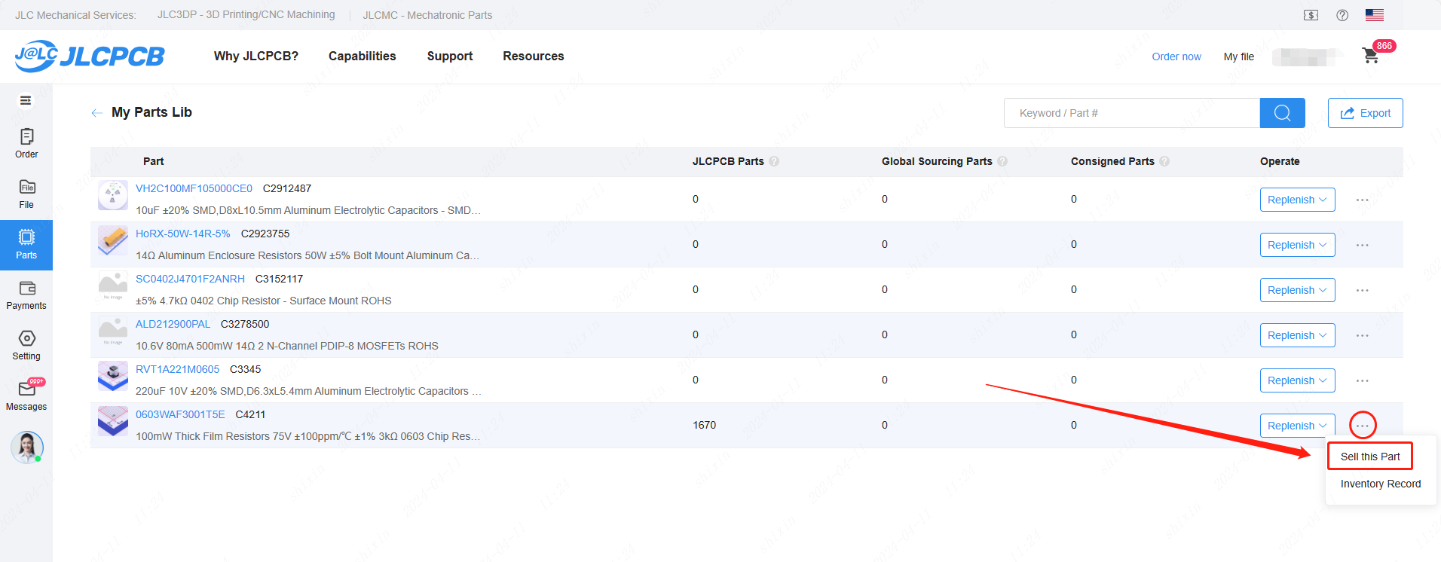The image size is (1441, 562).
Task: Open the My file link
Action: coord(1239,57)
